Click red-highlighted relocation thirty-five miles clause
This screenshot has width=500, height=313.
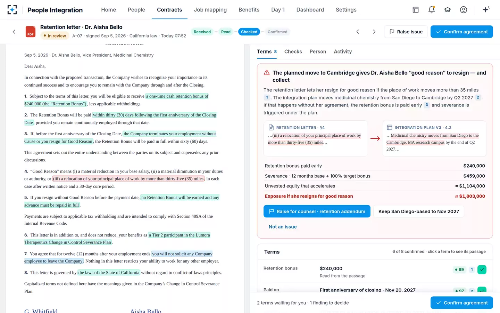pyautogui.click(x=128, y=179)
